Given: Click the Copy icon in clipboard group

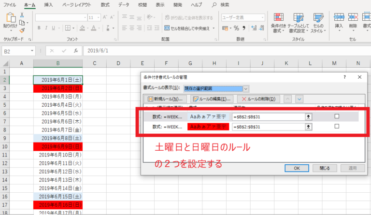Looking at the screenshot, I should click(x=22, y=23).
